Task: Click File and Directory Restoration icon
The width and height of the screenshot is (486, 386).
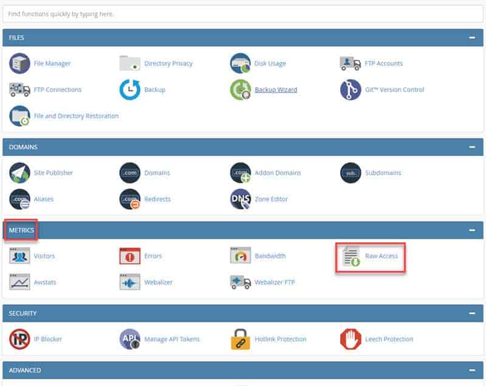Action: [19, 116]
